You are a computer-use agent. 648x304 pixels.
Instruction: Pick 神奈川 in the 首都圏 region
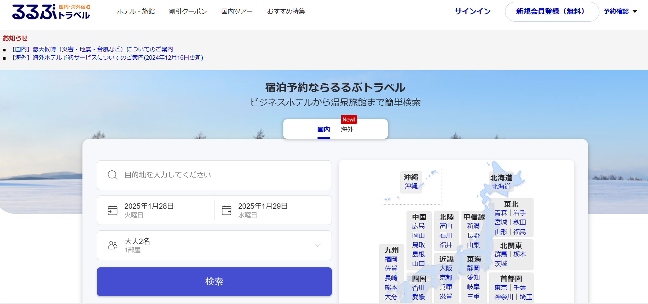click(x=504, y=297)
